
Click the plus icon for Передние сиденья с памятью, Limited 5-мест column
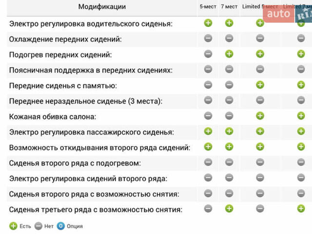[260, 85]
